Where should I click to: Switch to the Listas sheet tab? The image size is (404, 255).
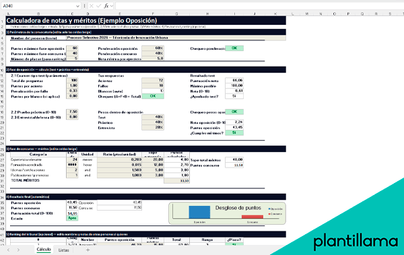point(64,250)
